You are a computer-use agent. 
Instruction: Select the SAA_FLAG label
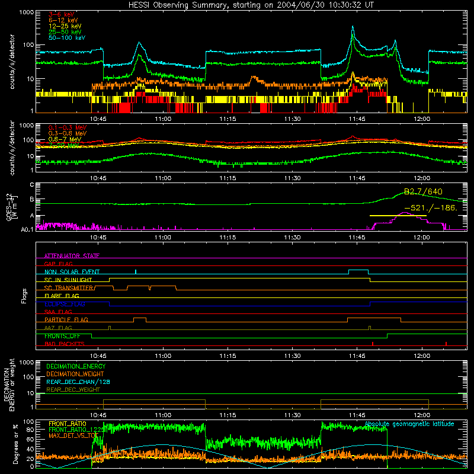pos(58,312)
